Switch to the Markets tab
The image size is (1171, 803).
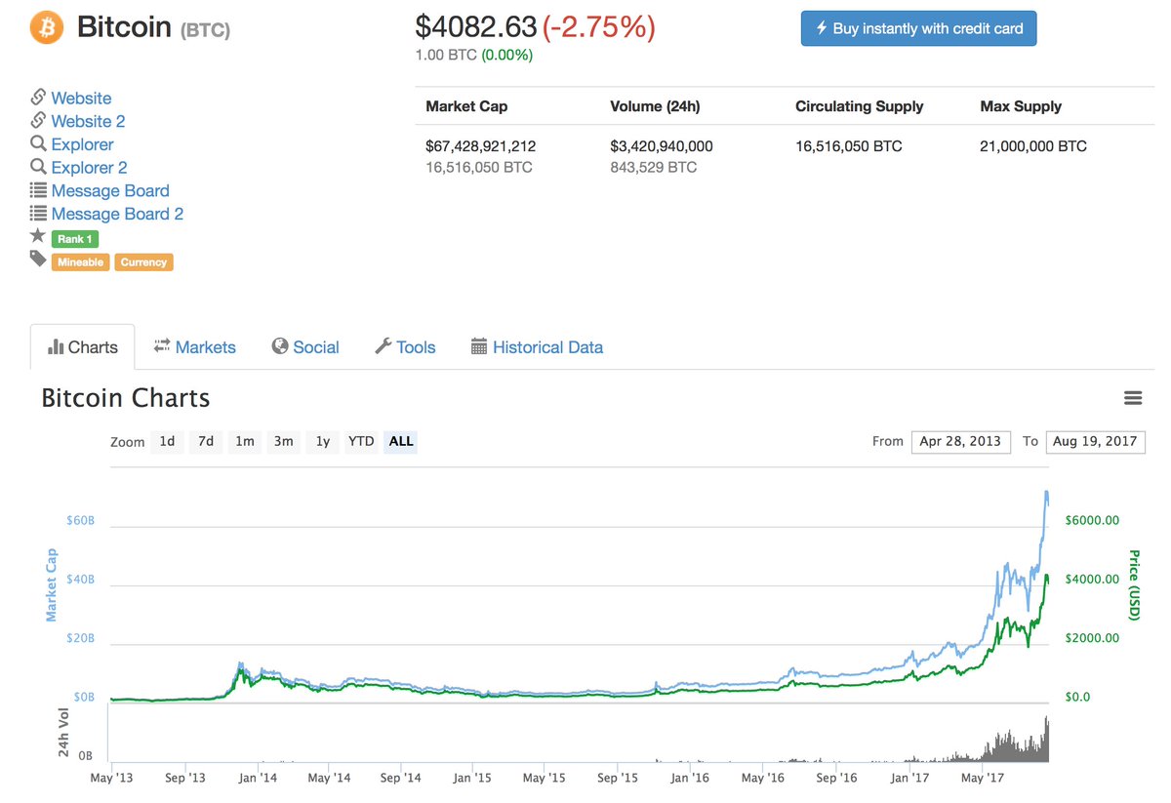pyautogui.click(x=194, y=347)
